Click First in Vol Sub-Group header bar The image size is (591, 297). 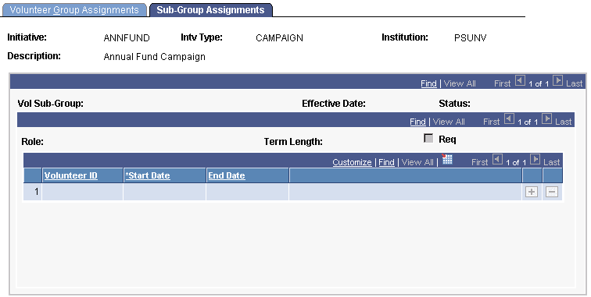[x=503, y=83]
